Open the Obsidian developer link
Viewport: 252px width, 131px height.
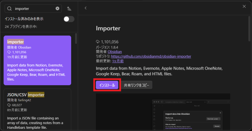115,52
